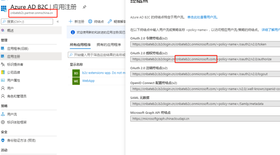Screen dimensions: 280x155
Task: Click the Azure AD B2C grid logo icon
Action: click(x=4, y=9)
